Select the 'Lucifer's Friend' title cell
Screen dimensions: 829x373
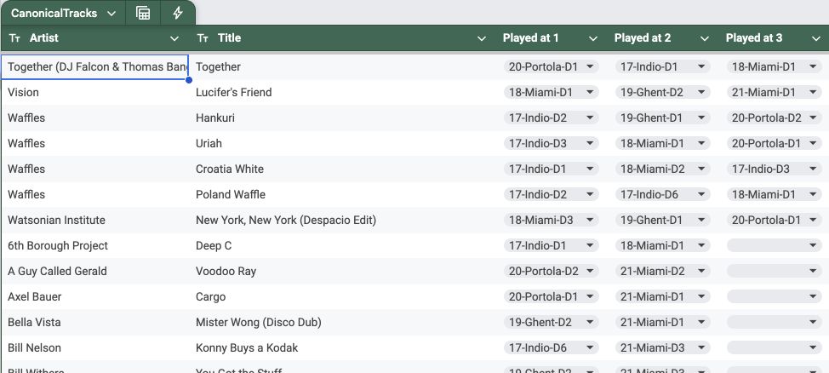344,92
